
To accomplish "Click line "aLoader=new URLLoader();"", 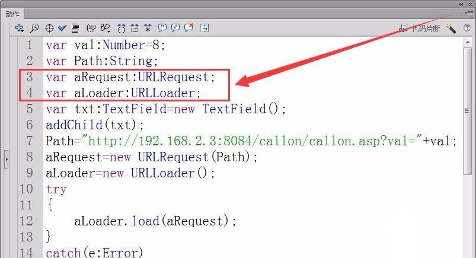I will point(130,173).
